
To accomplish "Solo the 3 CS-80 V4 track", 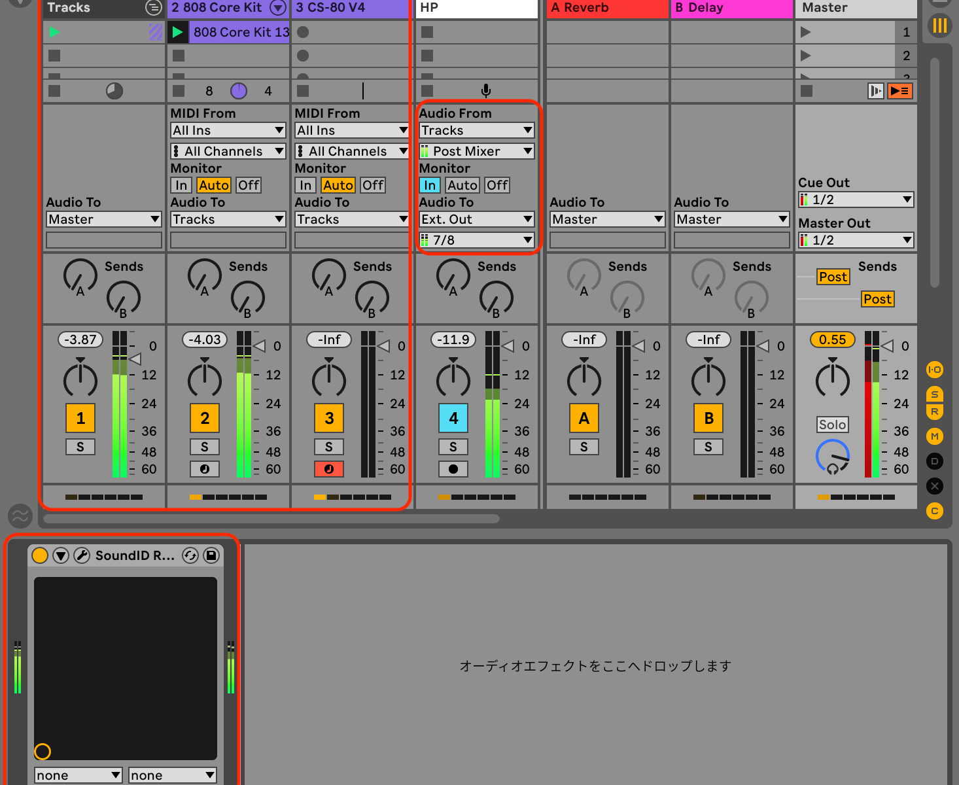I will (328, 447).
